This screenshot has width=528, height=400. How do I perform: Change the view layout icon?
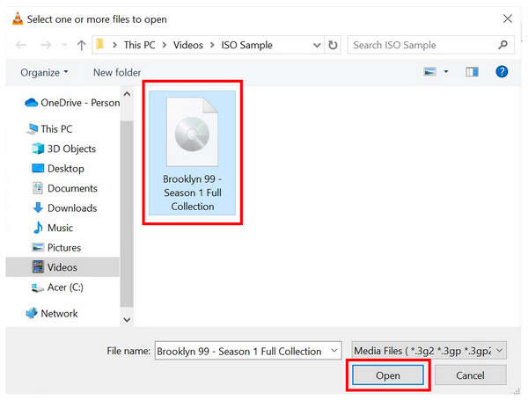point(430,72)
